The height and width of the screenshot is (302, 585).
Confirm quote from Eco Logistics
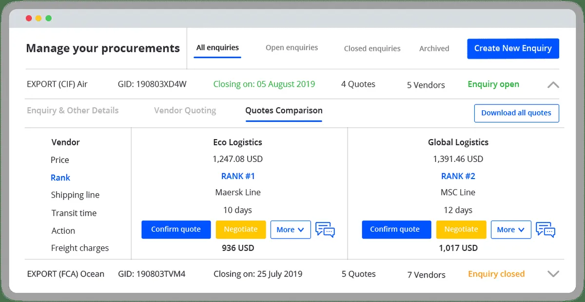[176, 229]
